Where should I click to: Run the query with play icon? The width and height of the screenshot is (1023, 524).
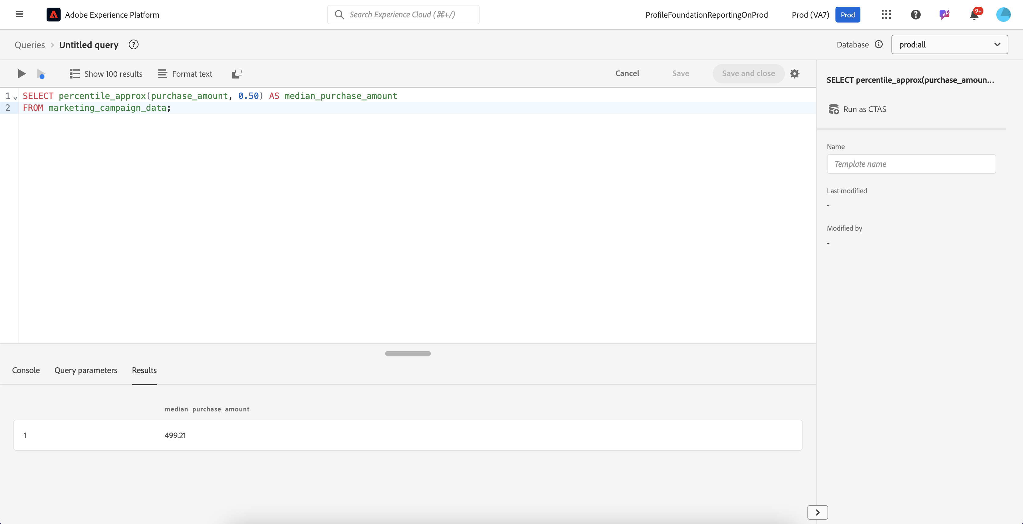tap(21, 74)
